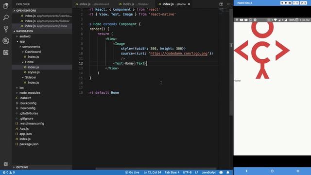The image size is (311, 175).
Task: Open the package.json file
Action: 29,144
